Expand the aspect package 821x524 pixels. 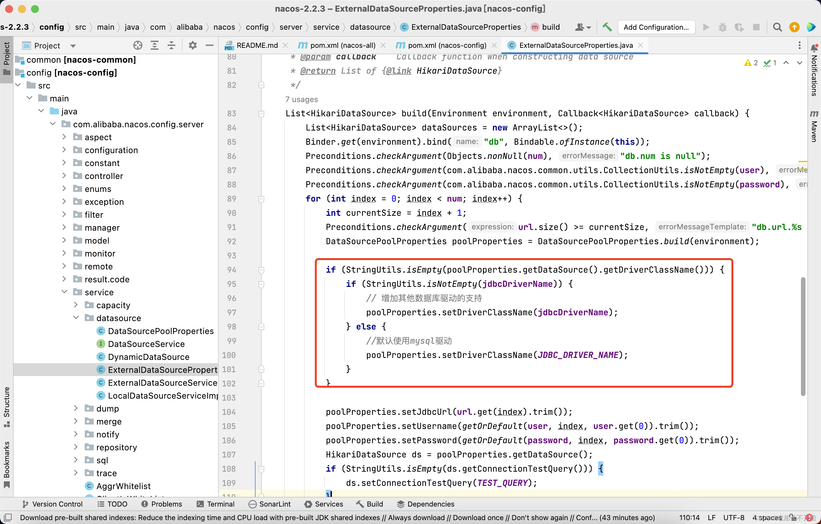click(x=64, y=137)
